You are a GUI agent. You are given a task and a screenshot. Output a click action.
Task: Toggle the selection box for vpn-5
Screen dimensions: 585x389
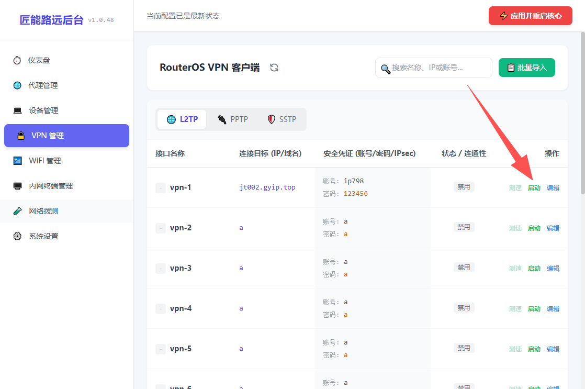[161, 349]
